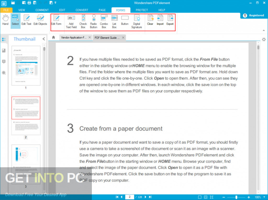Jump to first page

tap(117, 197)
